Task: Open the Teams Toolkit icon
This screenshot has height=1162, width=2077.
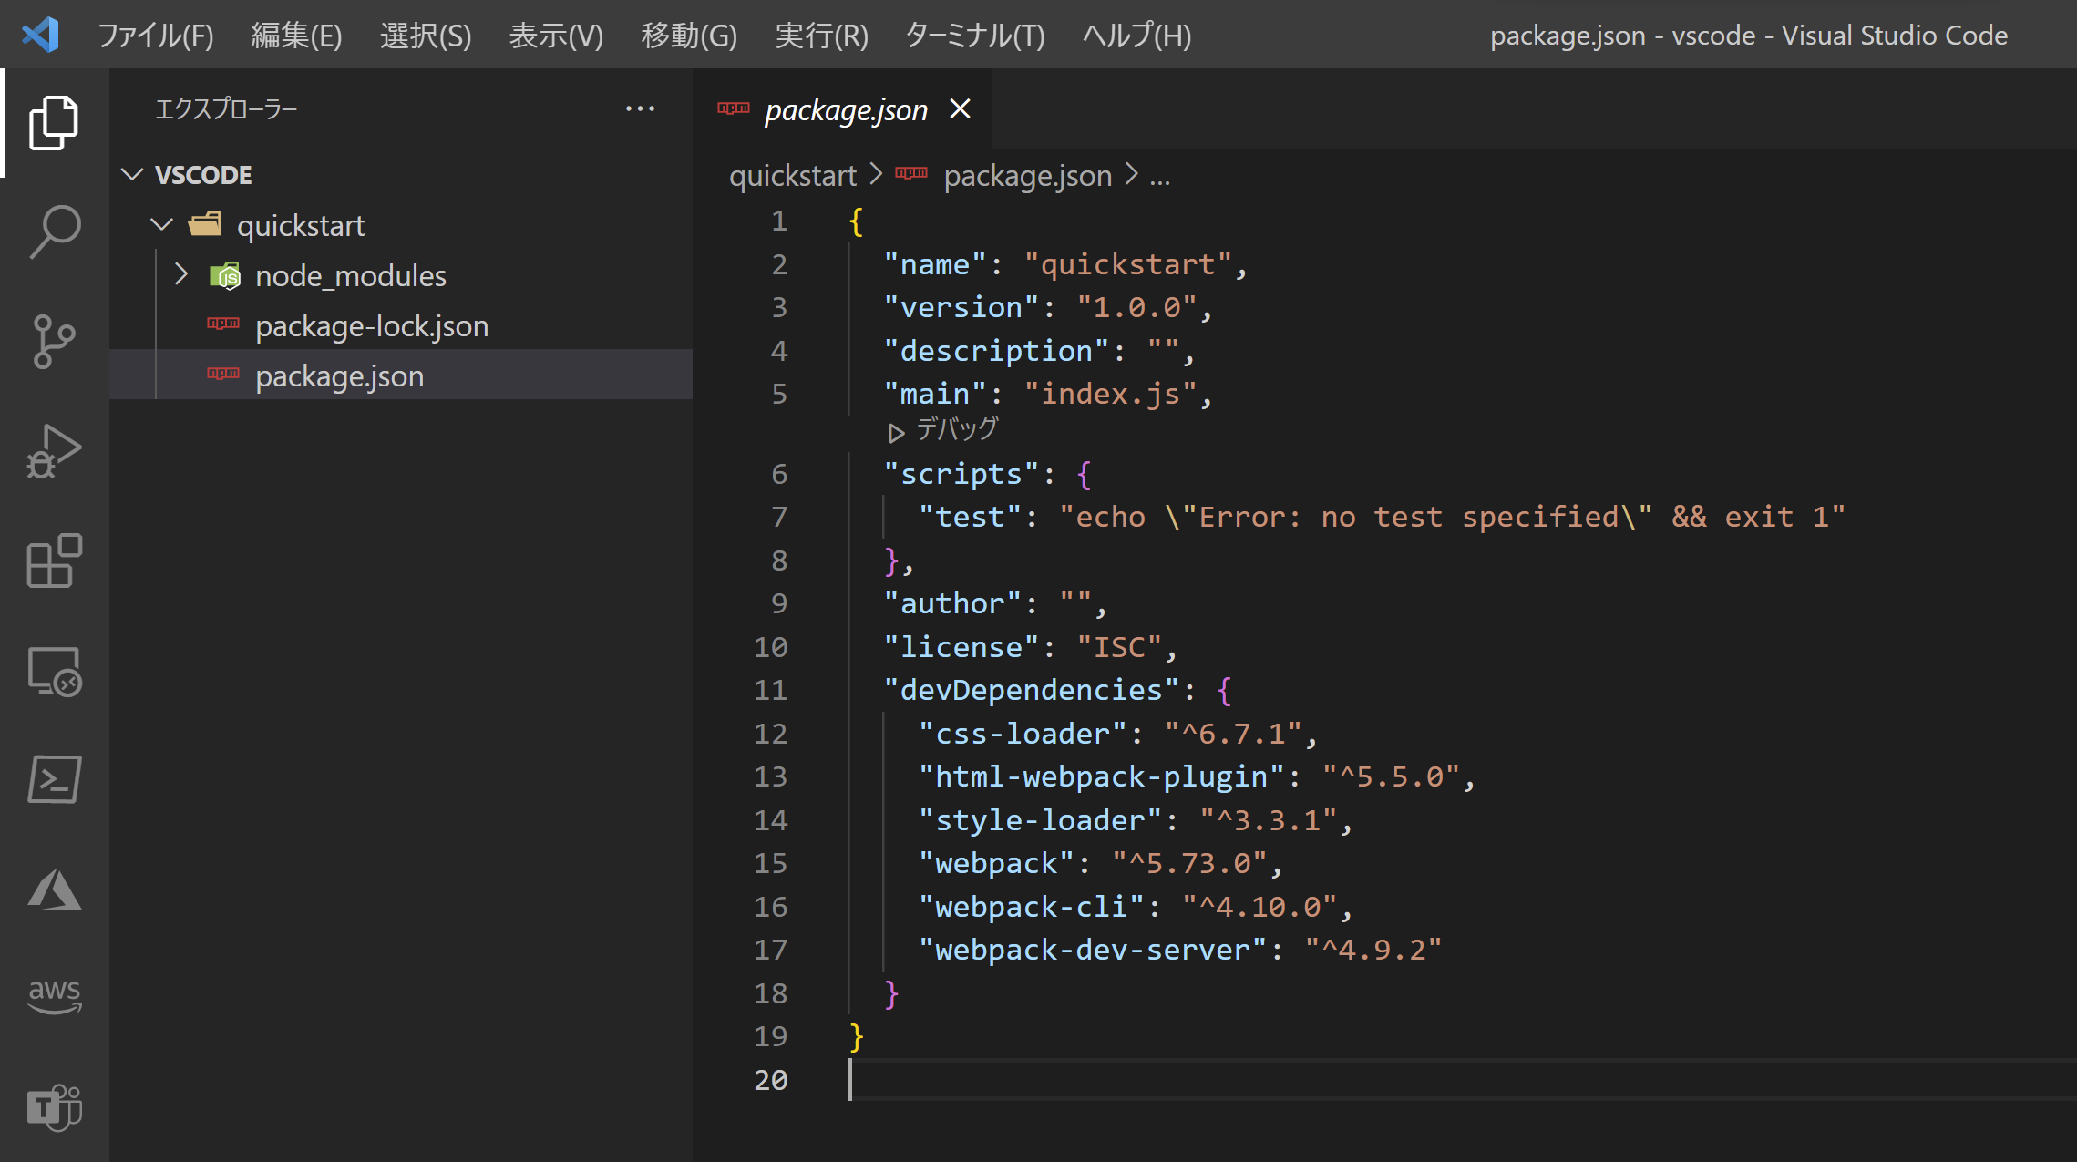Action: click(x=54, y=1107)
